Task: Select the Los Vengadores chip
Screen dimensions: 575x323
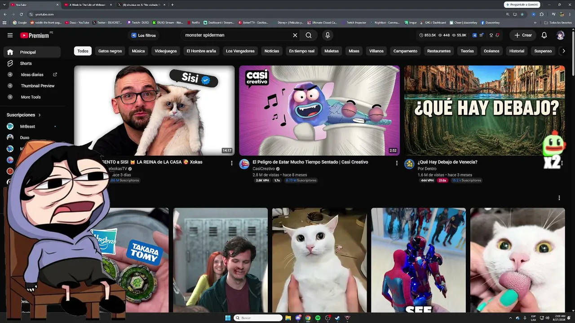Action: (x=240, y=51)
